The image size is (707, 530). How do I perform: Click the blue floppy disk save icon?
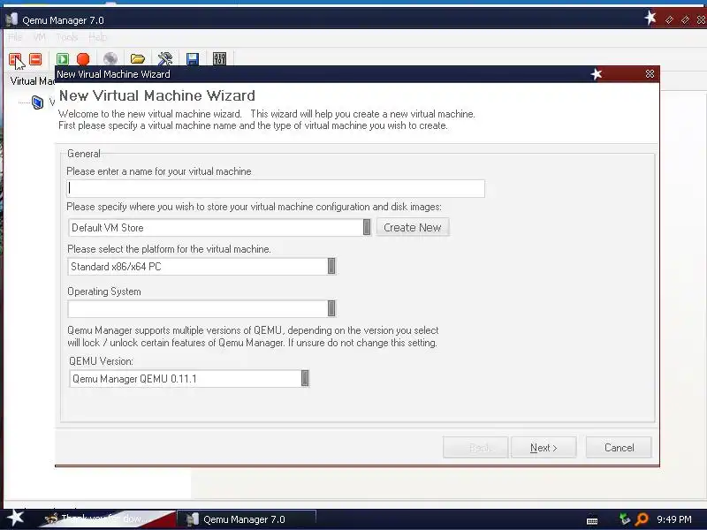point(193,59)
